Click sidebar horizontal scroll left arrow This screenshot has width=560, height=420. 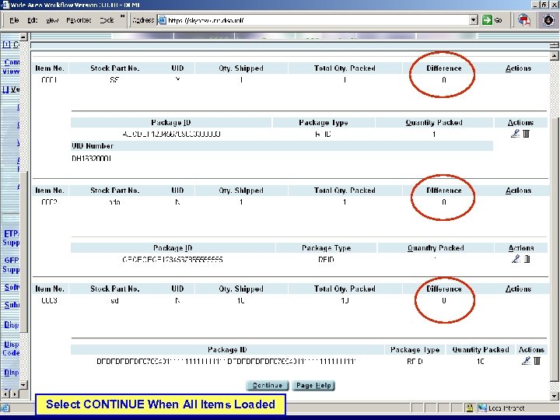5,394
